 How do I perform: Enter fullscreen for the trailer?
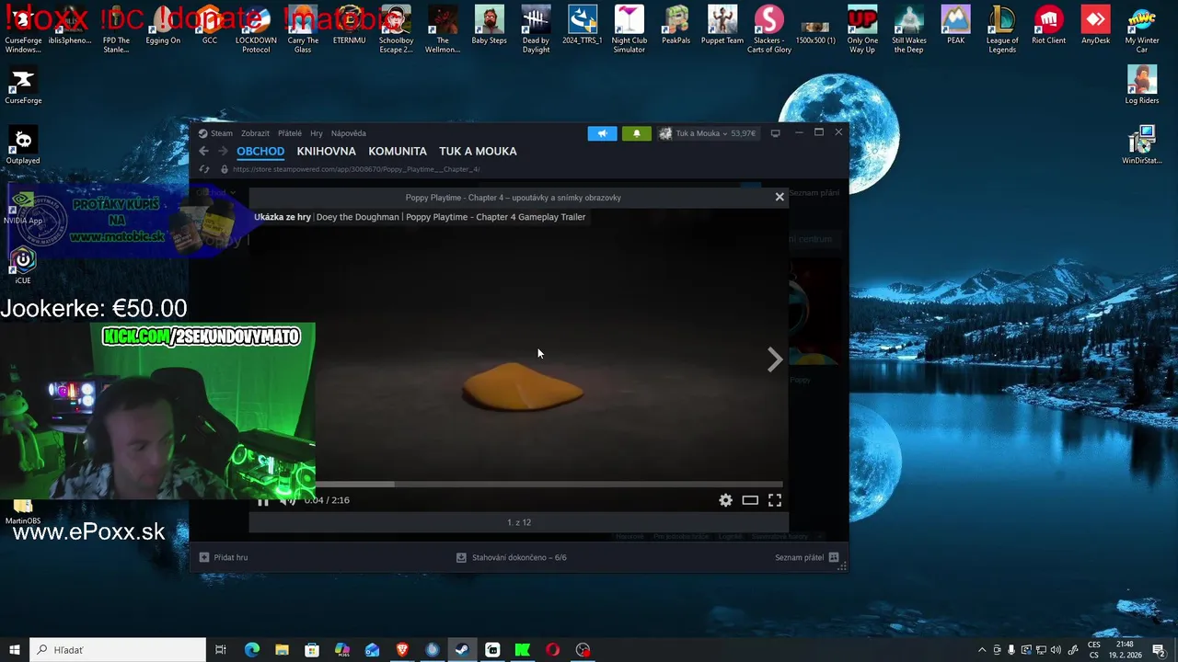click(x=775, y=500)
